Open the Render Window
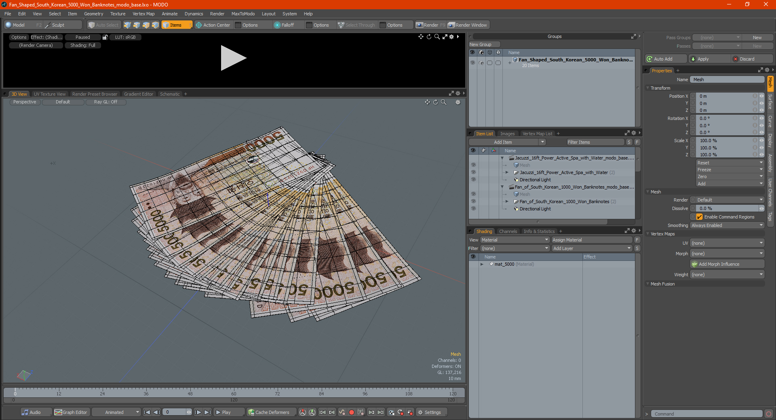 point(468,25)
